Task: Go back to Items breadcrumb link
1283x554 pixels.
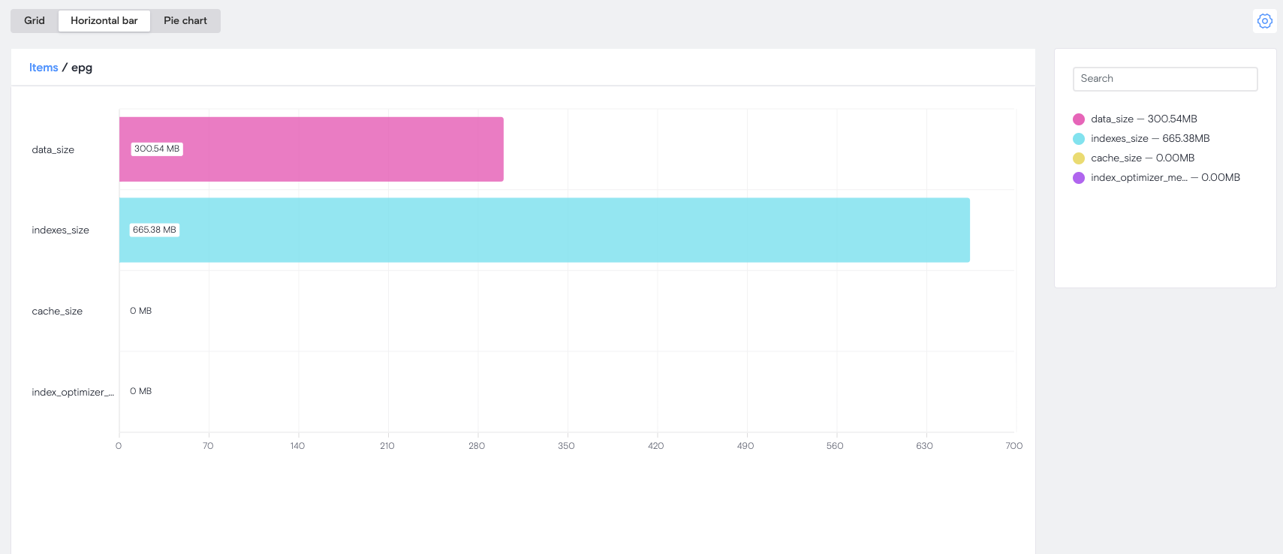Action: click(44, 68)
